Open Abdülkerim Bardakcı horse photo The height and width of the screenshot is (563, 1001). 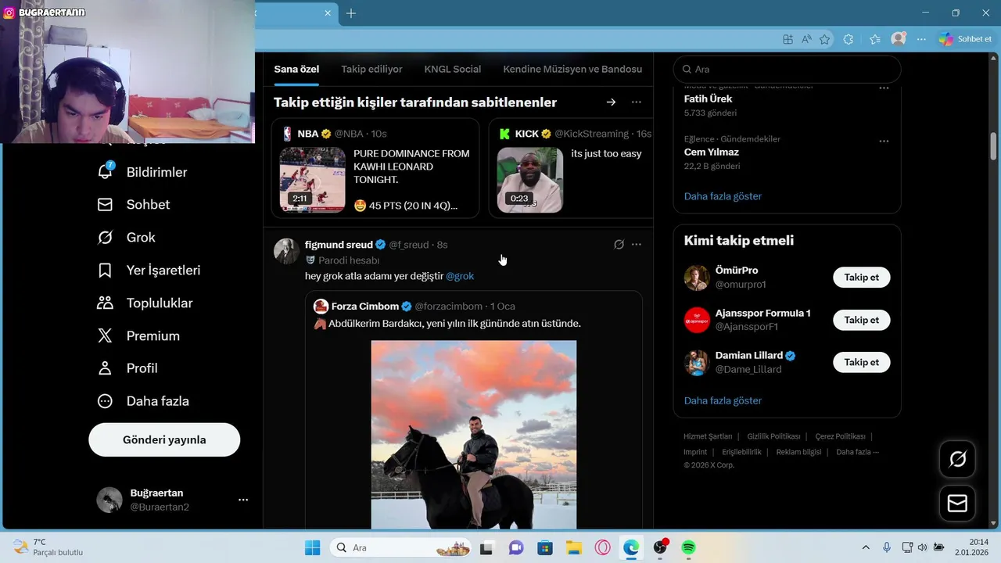point(473,434)
